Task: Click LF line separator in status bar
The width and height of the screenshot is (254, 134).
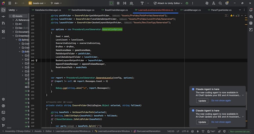Action: pos(178,131)
